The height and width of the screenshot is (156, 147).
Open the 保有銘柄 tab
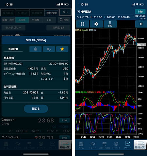pos(8,13)
